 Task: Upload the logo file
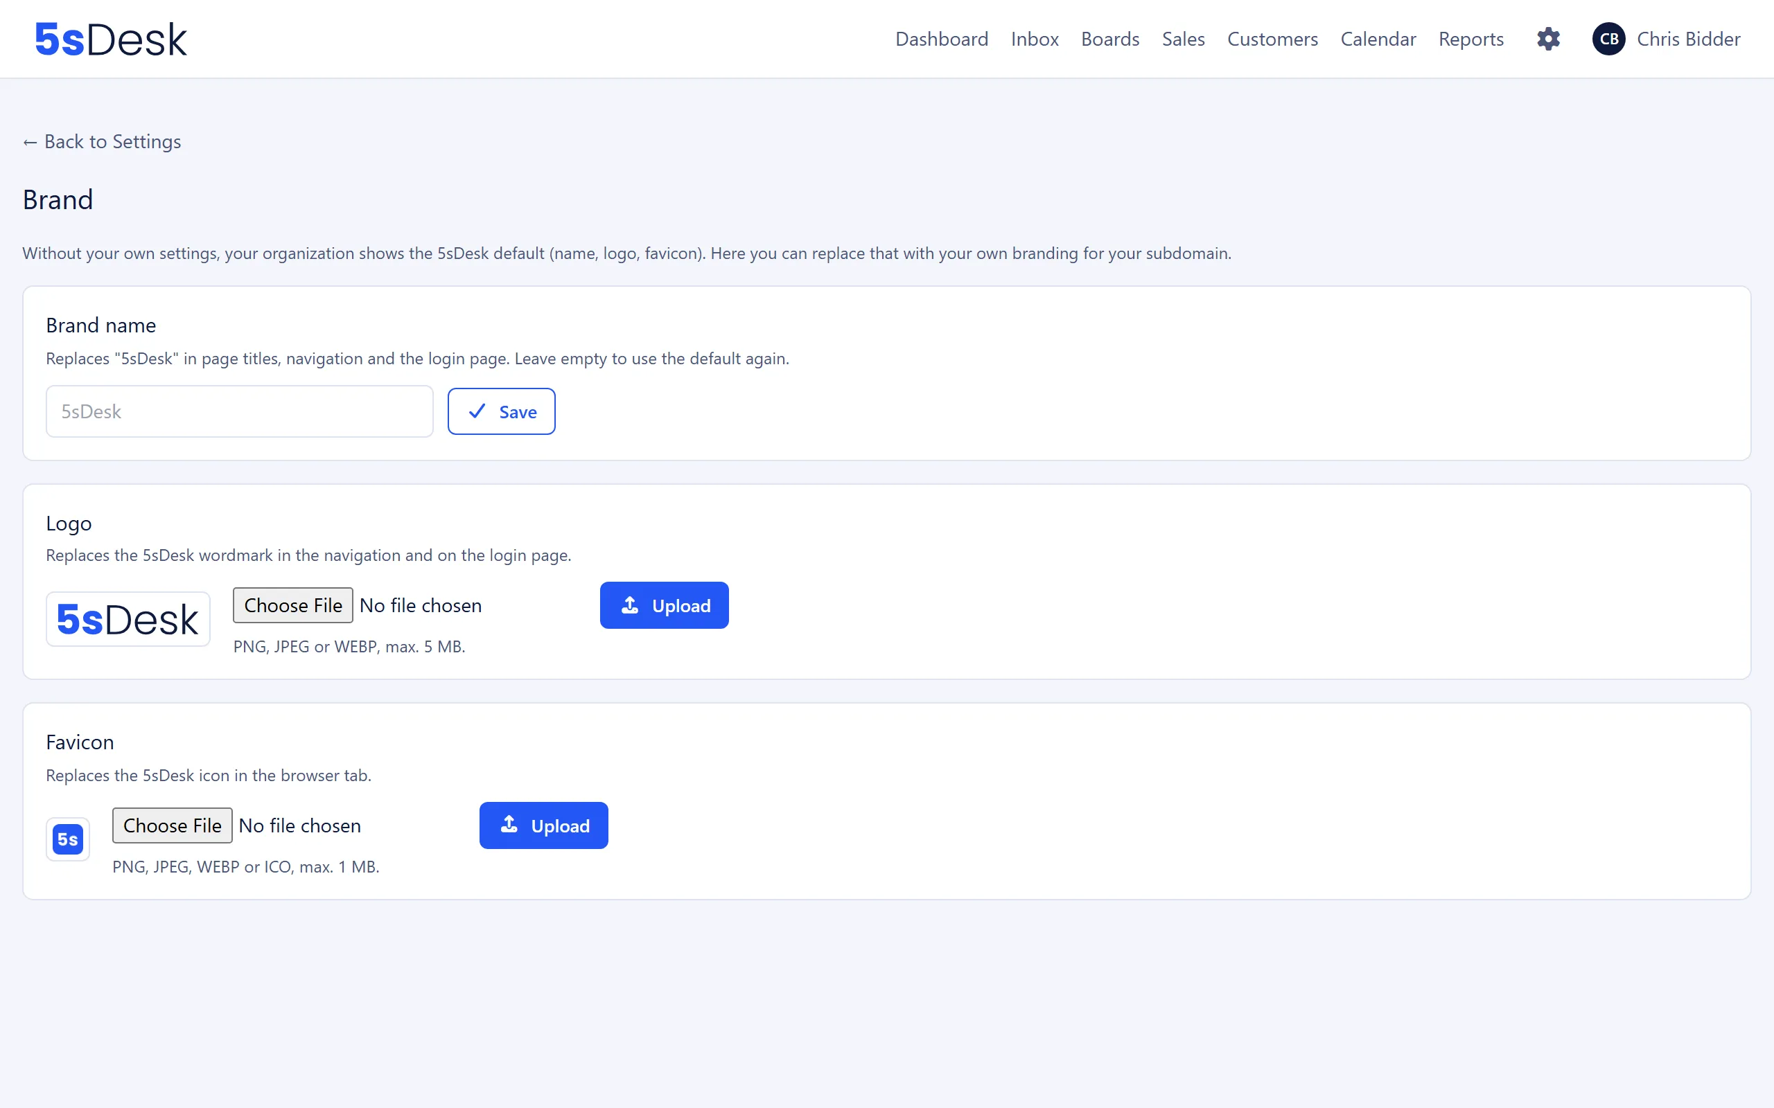tap(664, 605)
